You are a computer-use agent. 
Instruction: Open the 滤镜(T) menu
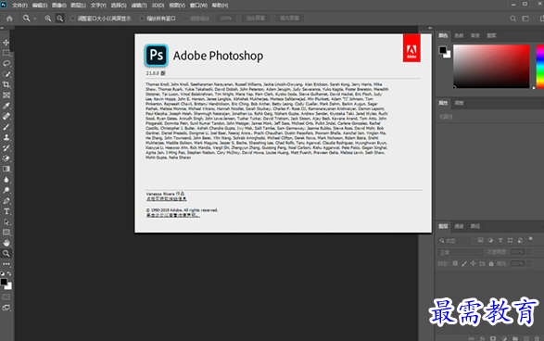pos(139,6)
